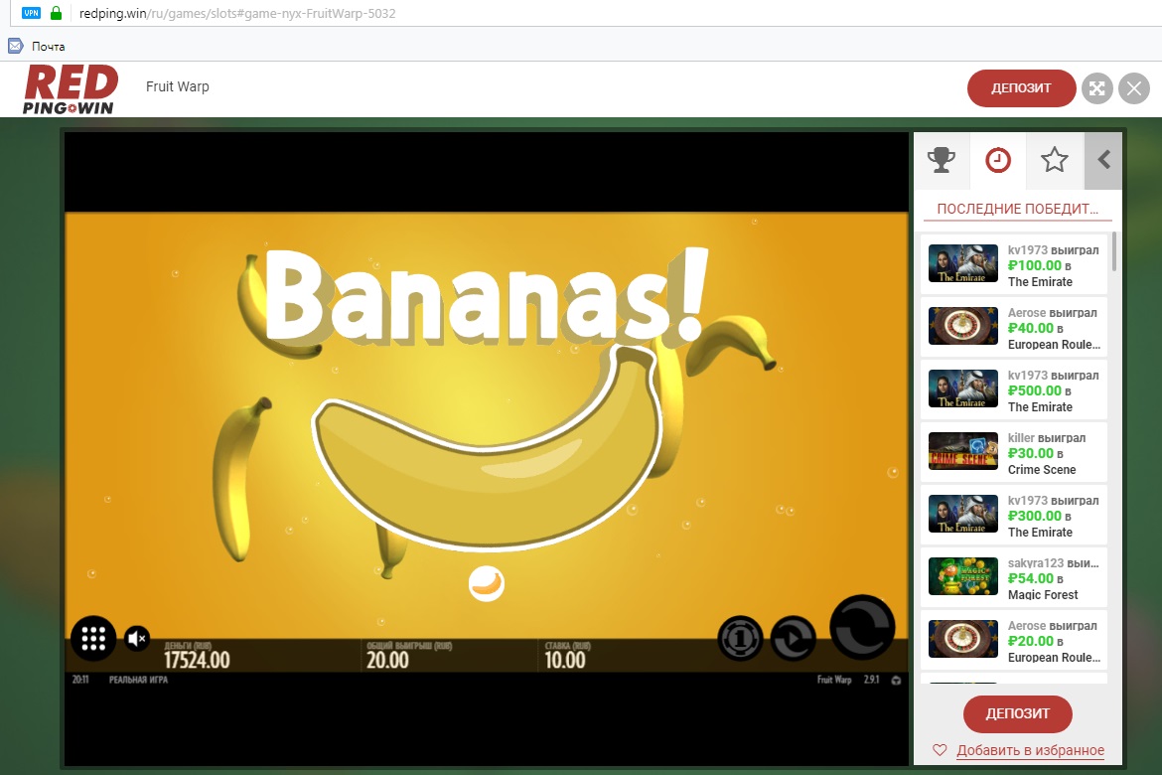
Task: Click the ₽54.00 win amount
Action: click(x=1031, y=578)
